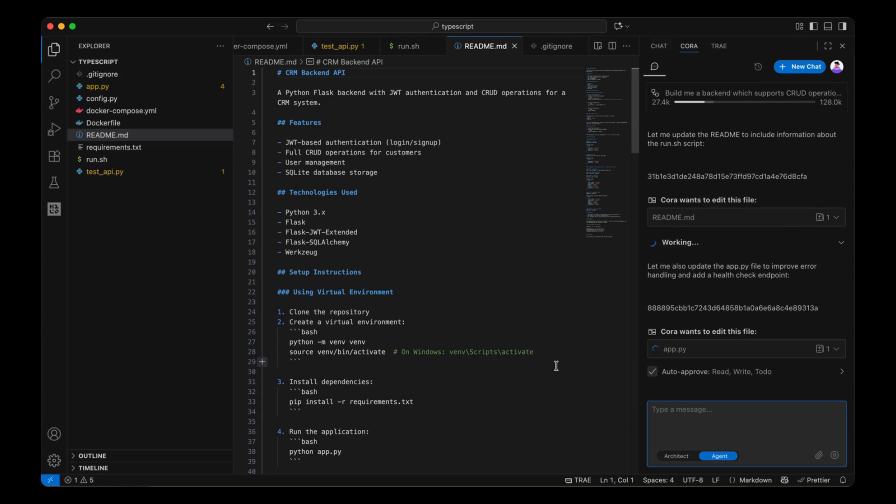Image resolution: width=896 pixels, height=504 pixels.
Task: Open the app.py edit changes dropdown
Action: click(837, 349)
